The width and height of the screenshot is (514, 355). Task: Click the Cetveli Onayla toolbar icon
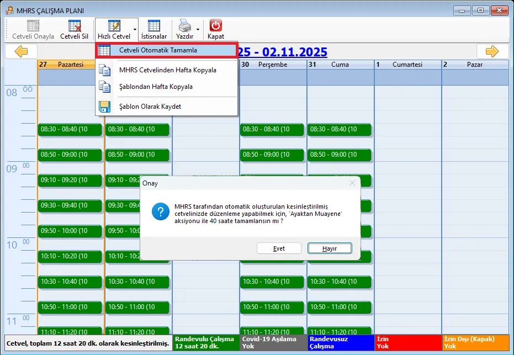click(33, 25)
